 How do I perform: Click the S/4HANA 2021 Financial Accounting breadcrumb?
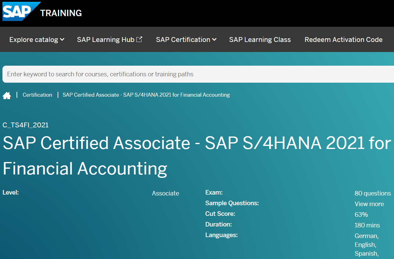coord(146,95)
